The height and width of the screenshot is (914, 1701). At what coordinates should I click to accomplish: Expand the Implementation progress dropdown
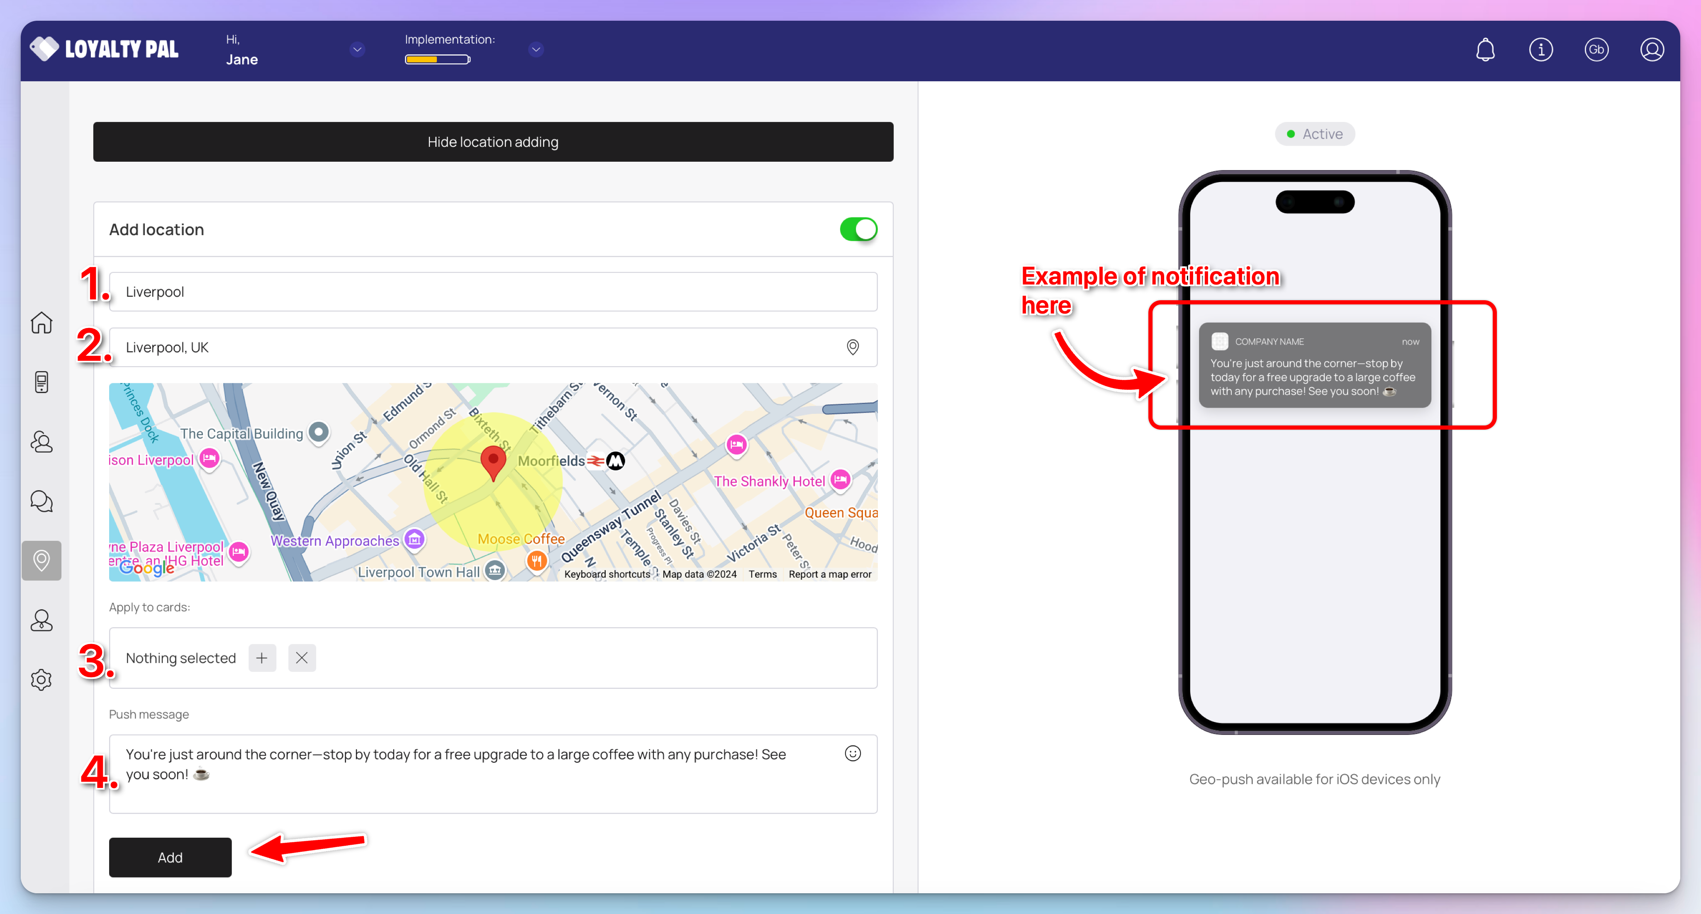536,49
